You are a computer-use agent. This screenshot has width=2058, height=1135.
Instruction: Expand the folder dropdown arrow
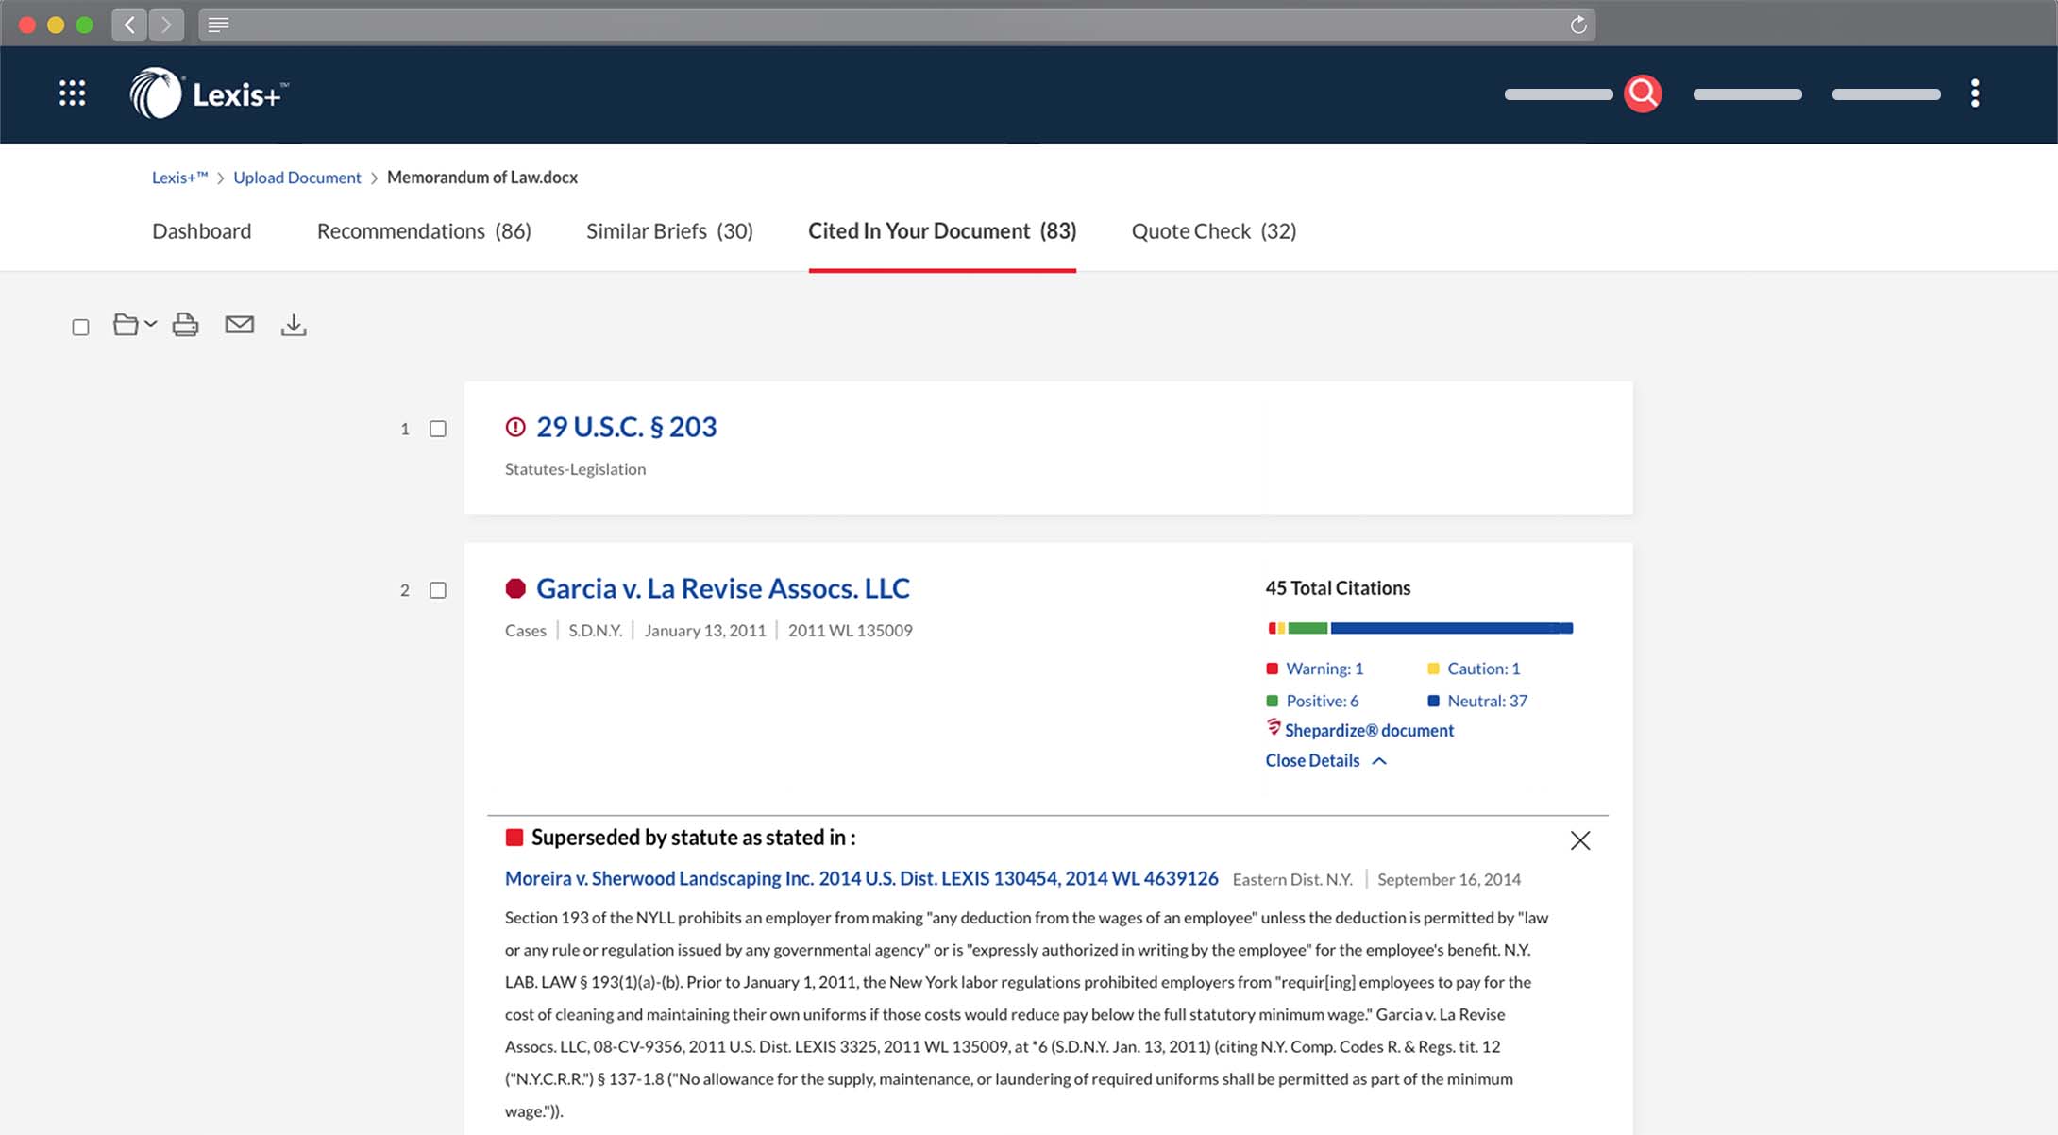tap(150, 324)
